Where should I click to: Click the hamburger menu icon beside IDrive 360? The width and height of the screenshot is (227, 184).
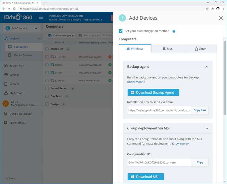[x=41, y=17]
